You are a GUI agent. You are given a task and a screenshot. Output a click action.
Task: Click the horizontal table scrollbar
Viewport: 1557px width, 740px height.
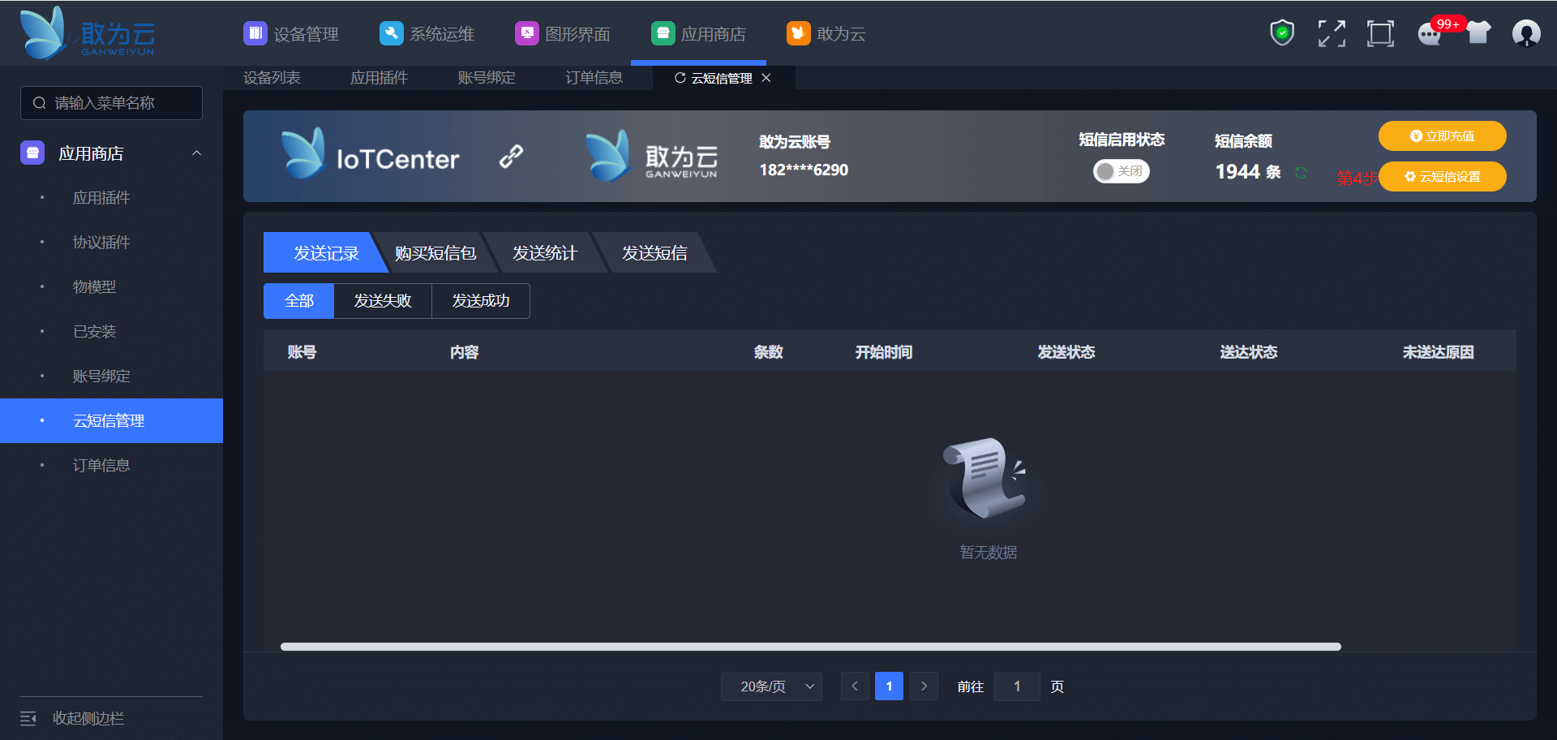(x=811, y=647)
